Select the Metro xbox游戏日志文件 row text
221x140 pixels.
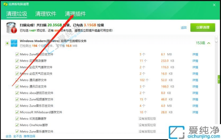click(x=37, y=93)
